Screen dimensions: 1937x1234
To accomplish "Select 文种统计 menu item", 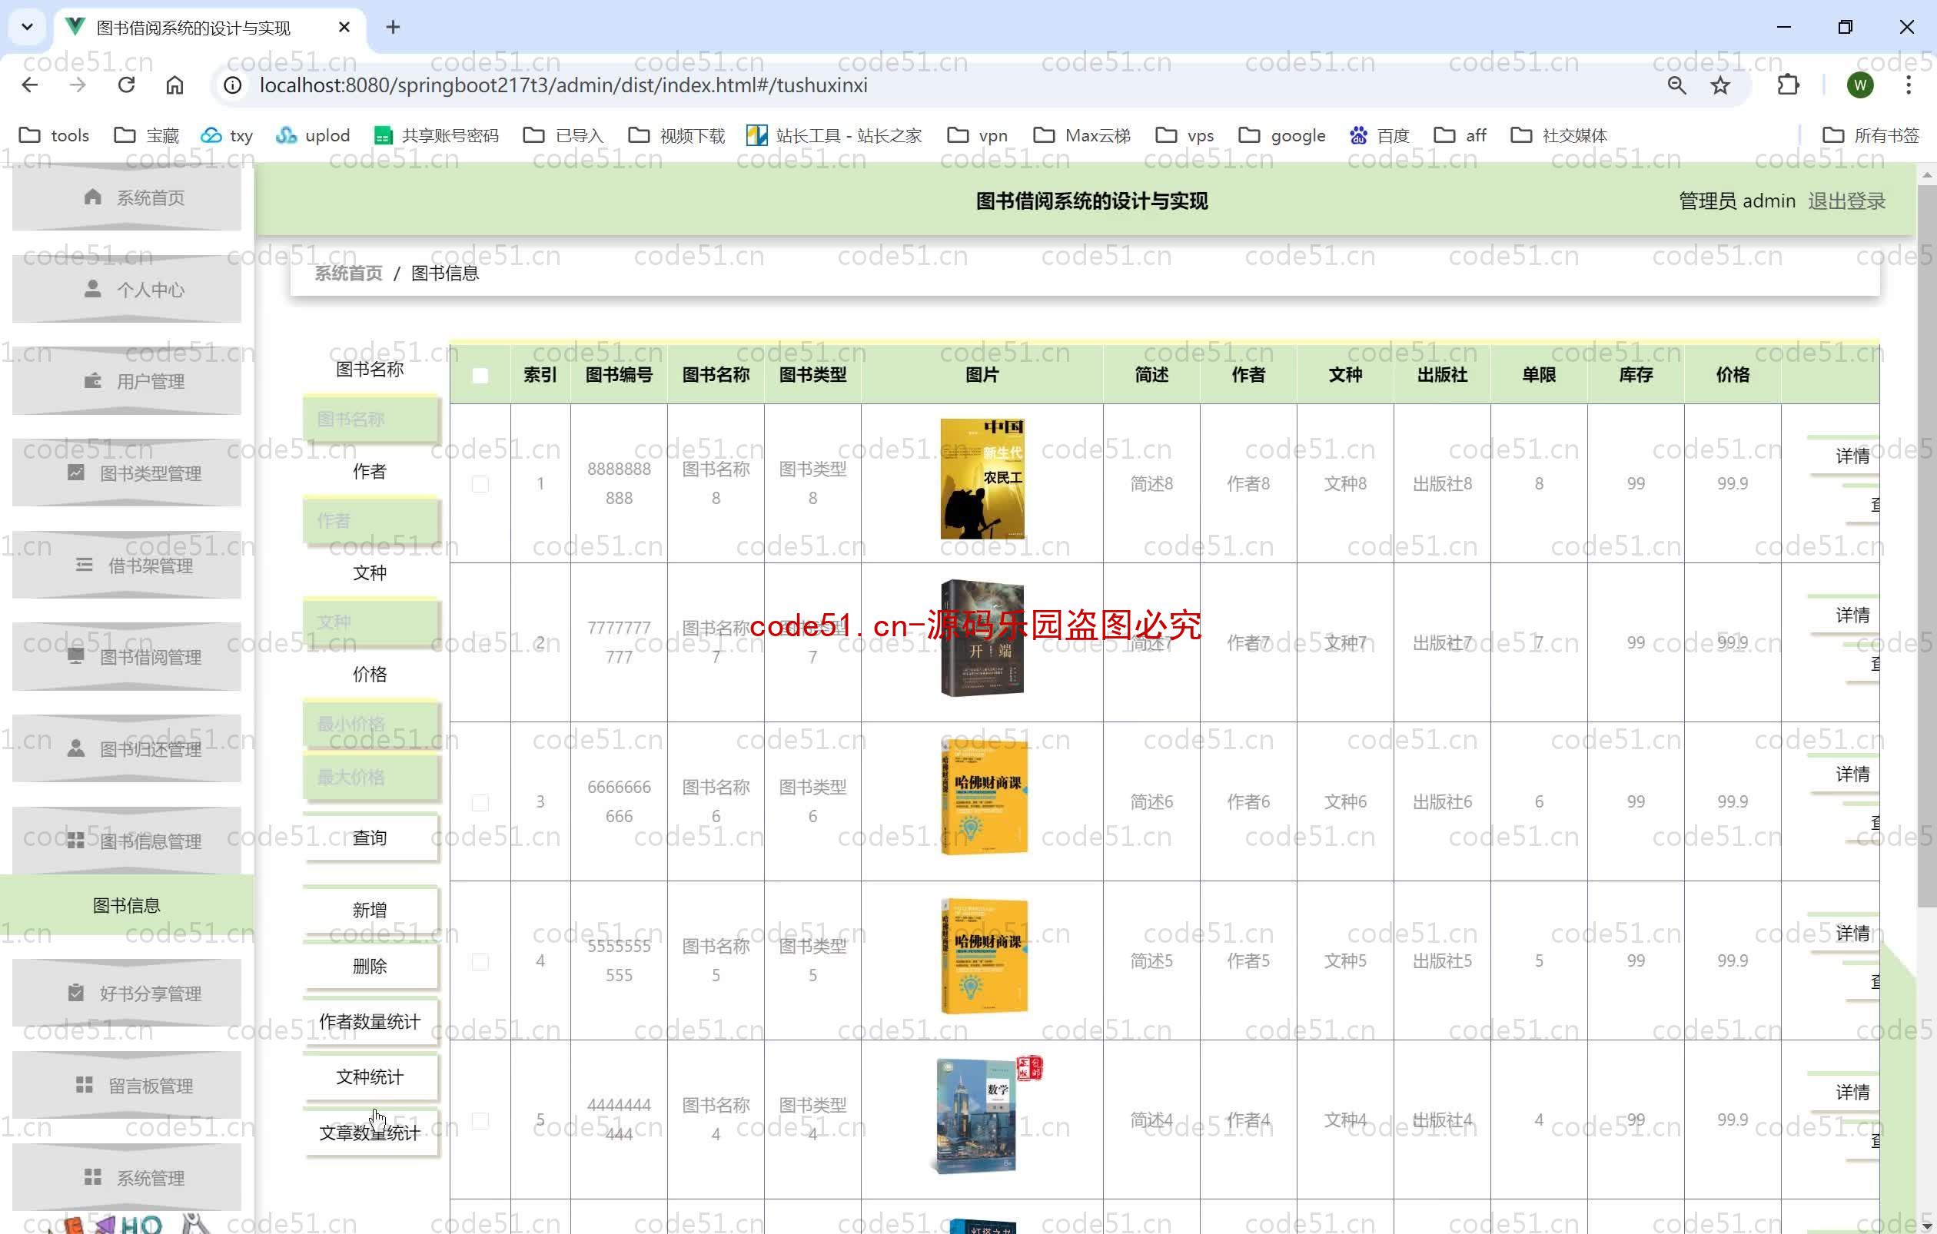I will tap(370, 1076).
